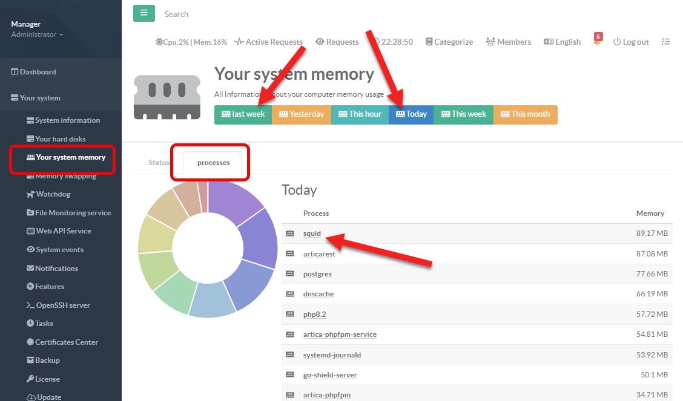Switch to the Status tab
This screenshot has width=683, height=401.
(x=159, y=162)
